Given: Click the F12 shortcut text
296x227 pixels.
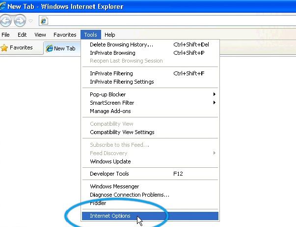Looking at the screenshot, I should pyautogui.click(x=178, y=174).
